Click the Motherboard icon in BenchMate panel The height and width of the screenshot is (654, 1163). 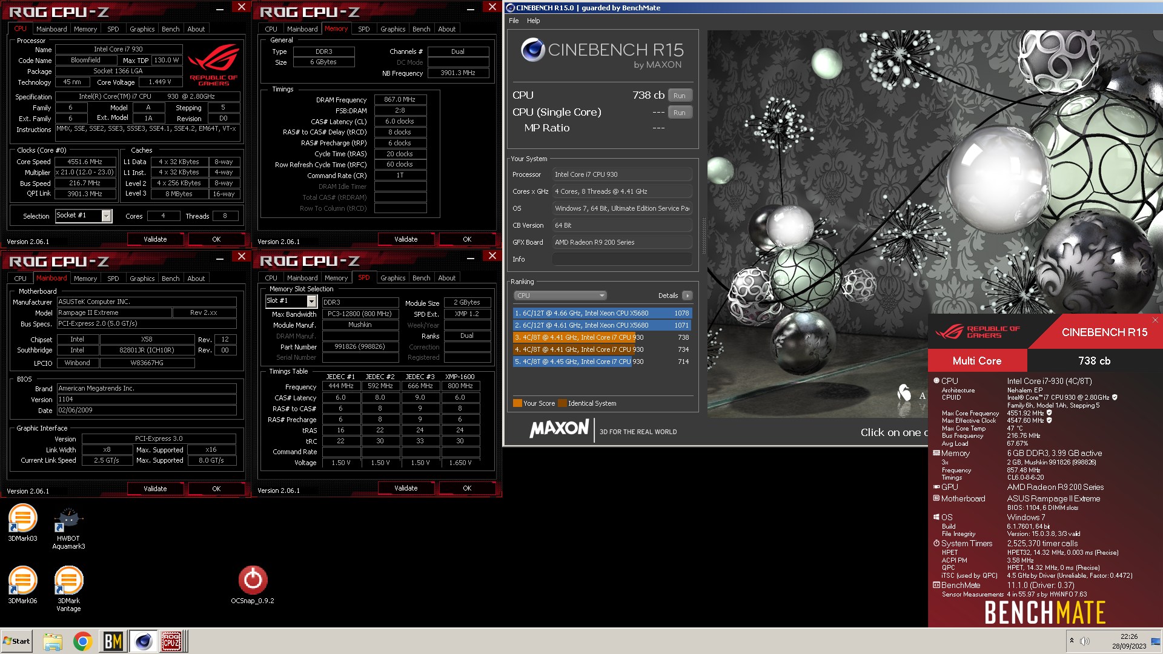[x=936, y=498]
